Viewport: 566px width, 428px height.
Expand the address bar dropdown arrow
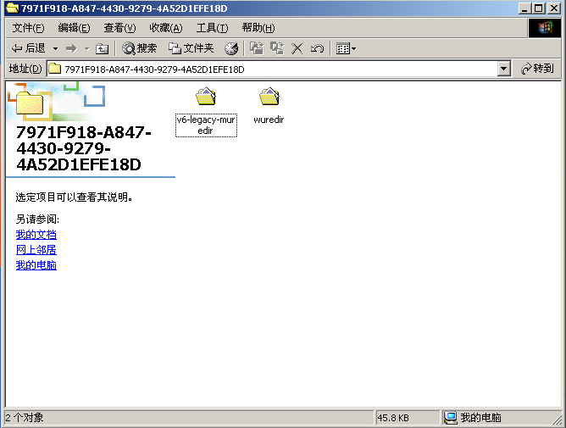tap(503, 69)
